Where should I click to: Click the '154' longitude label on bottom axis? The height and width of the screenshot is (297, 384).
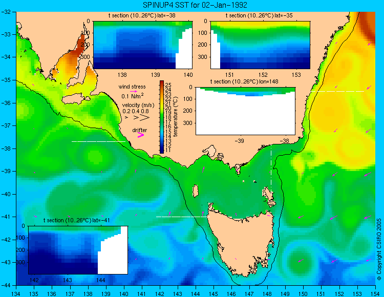click(375, 294)
